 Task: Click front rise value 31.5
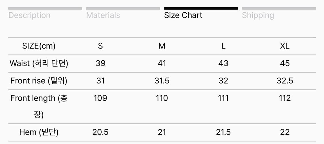pos(162,81)
